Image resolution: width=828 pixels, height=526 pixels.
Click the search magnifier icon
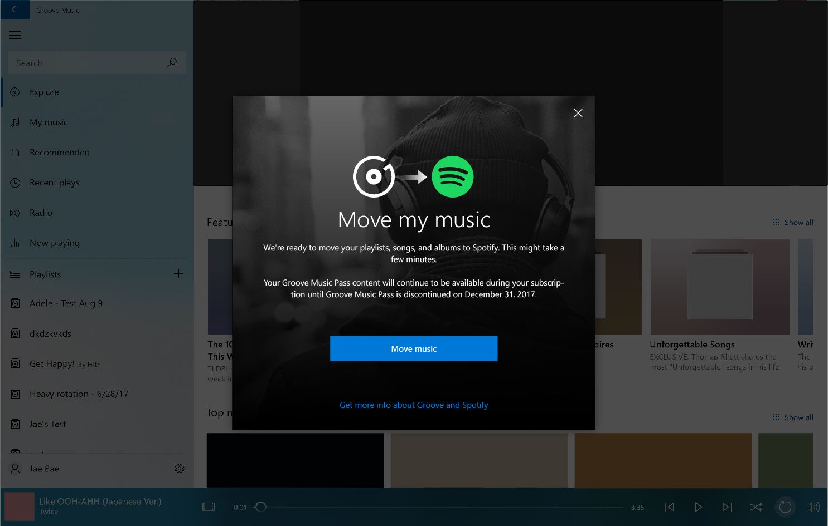pyautogui.click(x=171, y=62)
